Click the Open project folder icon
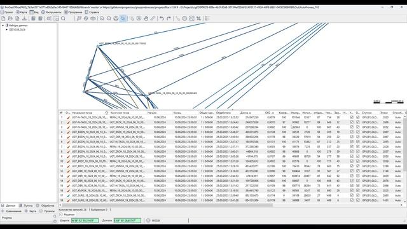The width and height of the screenshot is (407, 229). point(10,18)
